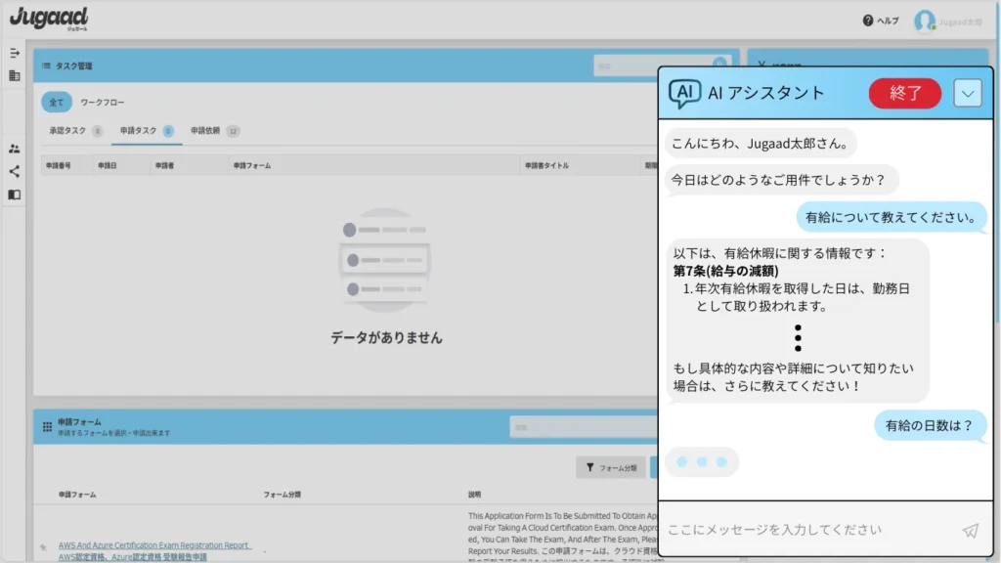Collapse the AI assistant chat panel
Image resolution: width=1001 pixels, height=563 pixels.
pyautogui.click(x=967, y=93)
